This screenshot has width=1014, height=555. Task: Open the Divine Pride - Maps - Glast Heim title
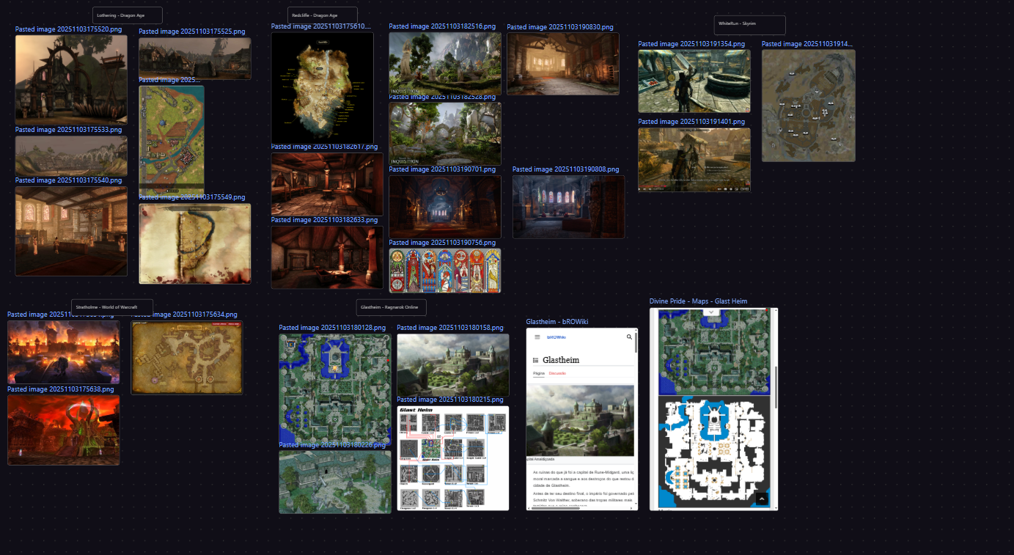[698, 301]
